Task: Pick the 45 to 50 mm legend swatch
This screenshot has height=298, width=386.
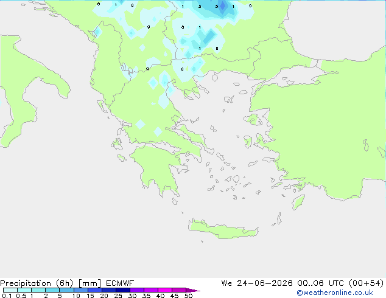Action: pyautogui.click(x=179, y=290)
